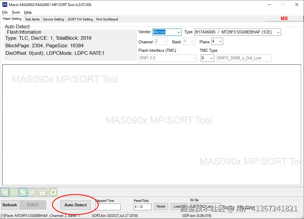Click the Auto Detect button
This screenshot has width=304, height=219.
click(x=75, y=205)
